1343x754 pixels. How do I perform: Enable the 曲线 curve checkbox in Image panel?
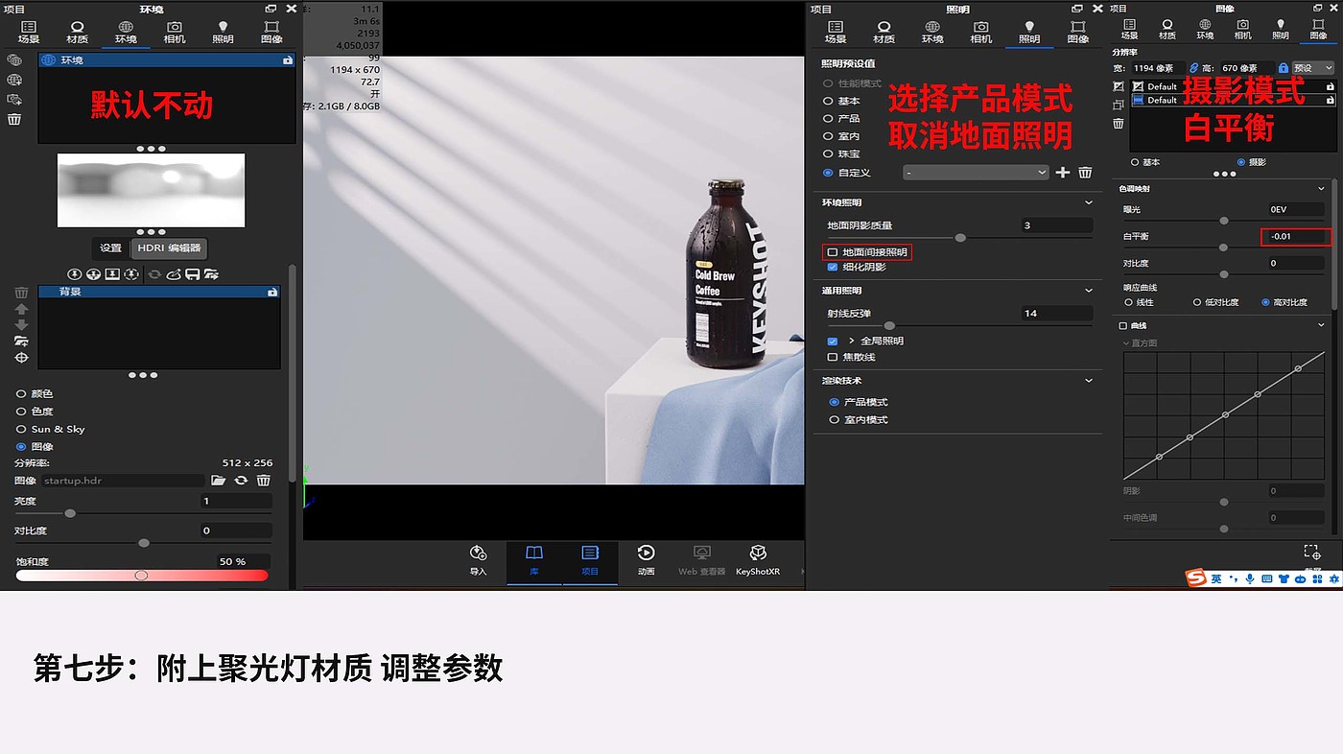pyautogui.click(x=1123, y=326)
